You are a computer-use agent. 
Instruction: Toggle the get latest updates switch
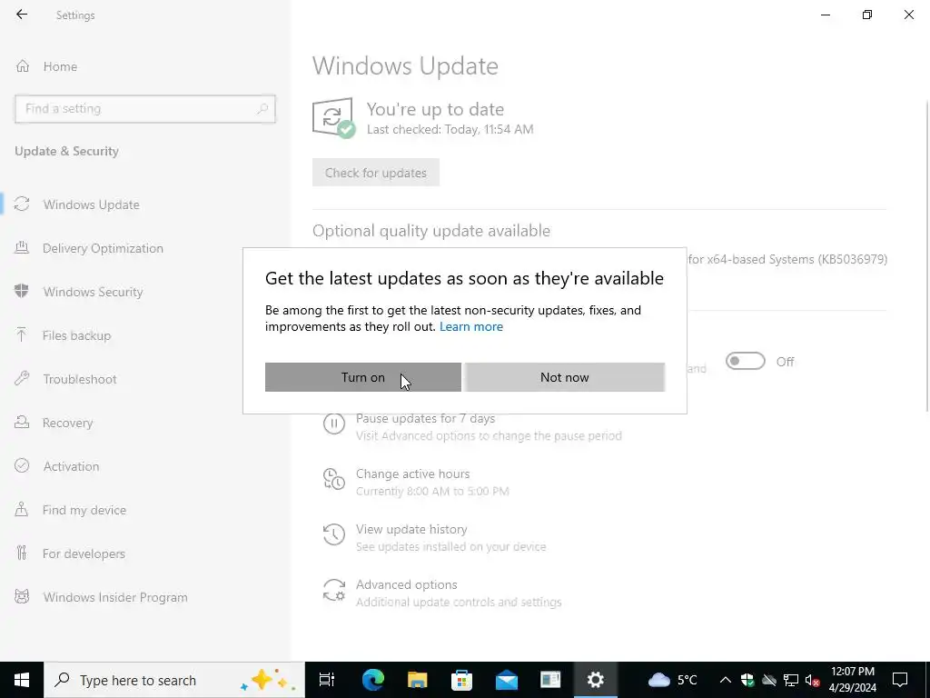[x=746, y=361]
